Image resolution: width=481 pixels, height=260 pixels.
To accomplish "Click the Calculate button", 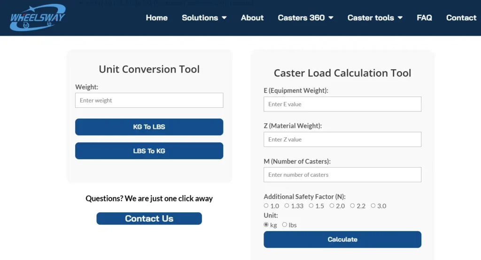I will click(x=342, y=239).
